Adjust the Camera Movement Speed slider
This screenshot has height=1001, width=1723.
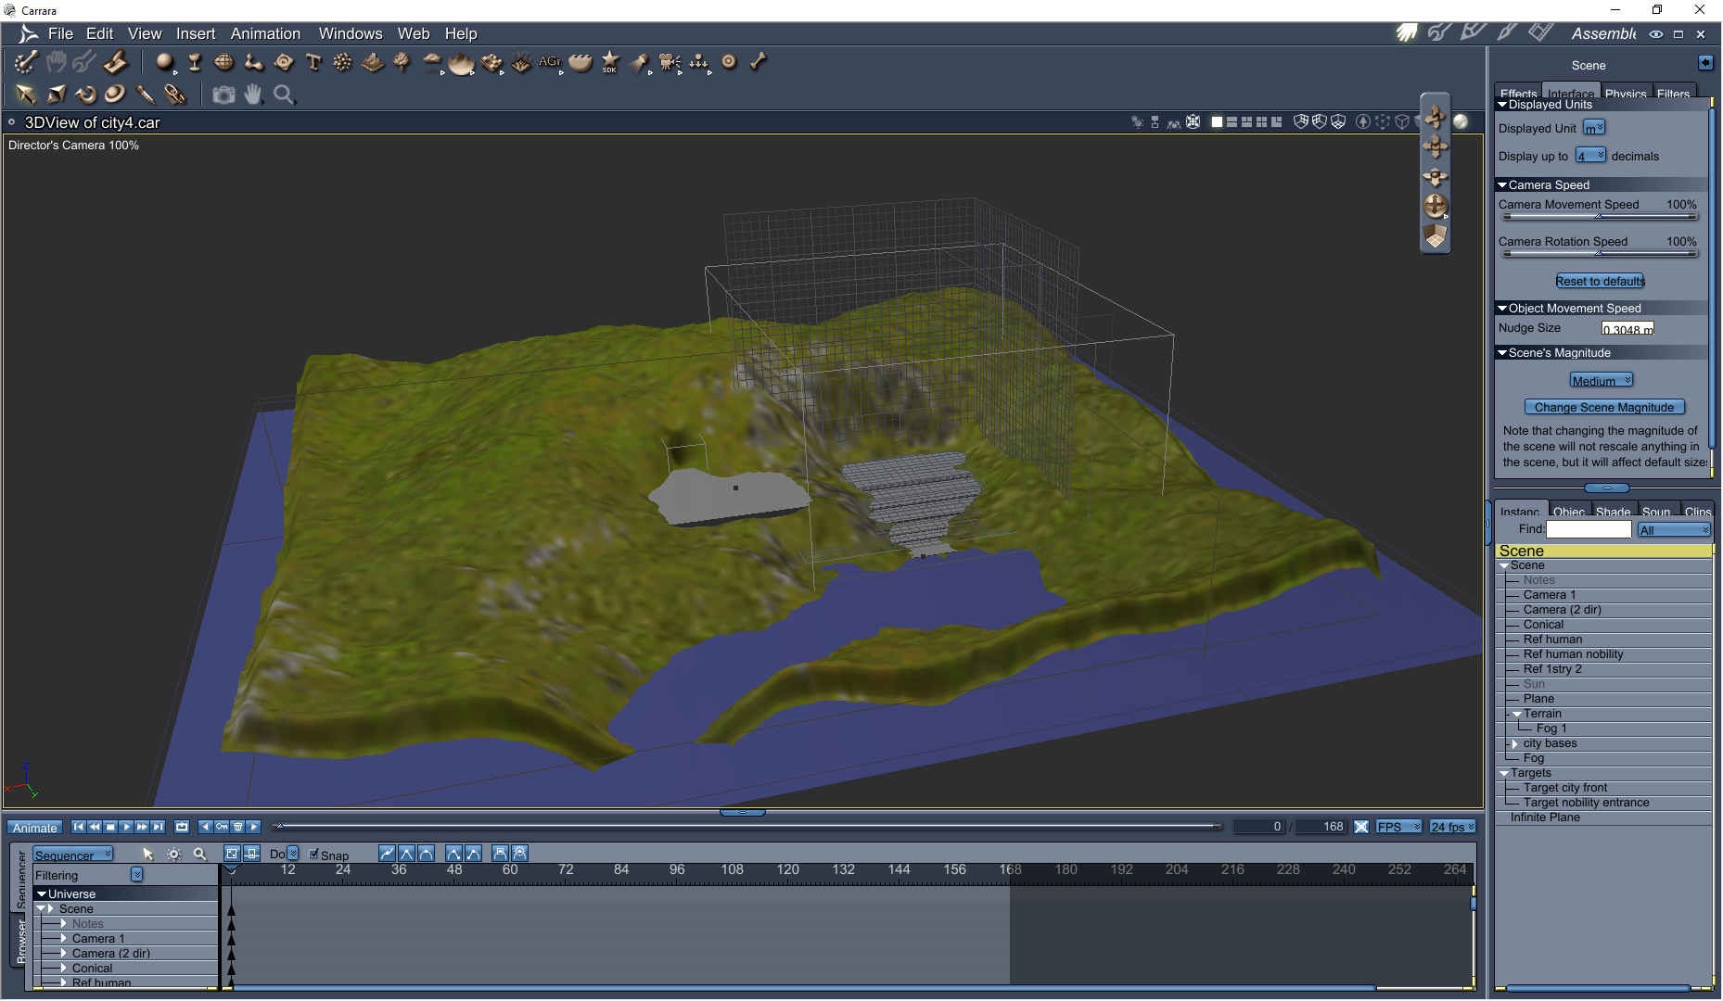point(1598,217)
